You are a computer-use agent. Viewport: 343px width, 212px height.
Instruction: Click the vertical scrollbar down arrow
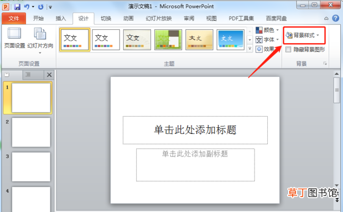[337, 186]
